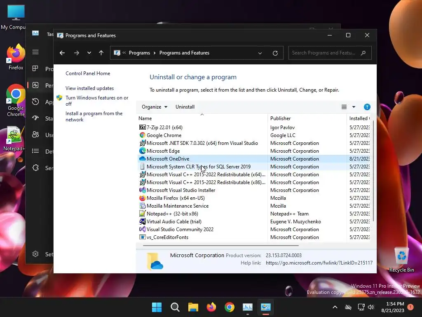Open Task Manager Details tab icon
This screenshot has width=422, height=317.
coord(35,151)
